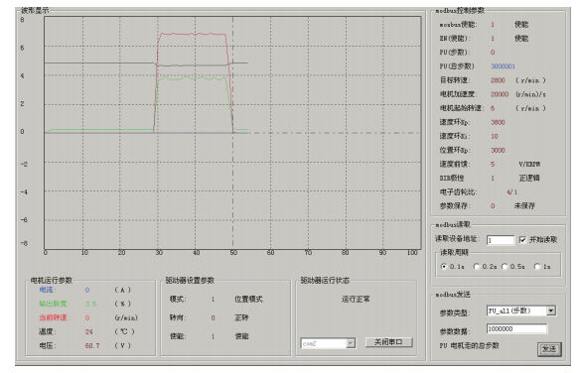The width and height of the screenshot is (580, 373).
Task: Open the com2 serial port dropdown
Action: pyautogui.click(x=351, y=343)
